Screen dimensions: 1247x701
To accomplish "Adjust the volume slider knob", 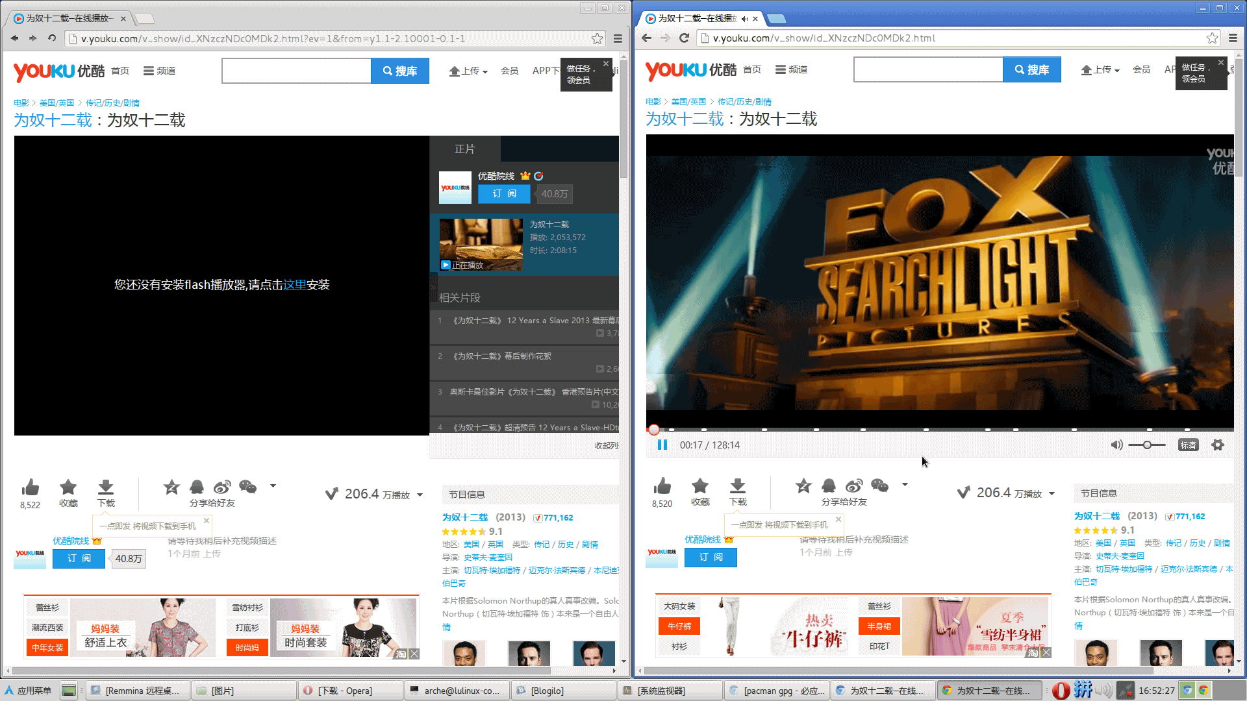I will [x=1147, y=445].
